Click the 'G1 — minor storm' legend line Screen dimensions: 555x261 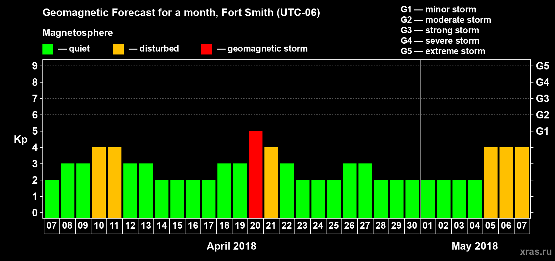pyautogui.click(x=438, y=9)
